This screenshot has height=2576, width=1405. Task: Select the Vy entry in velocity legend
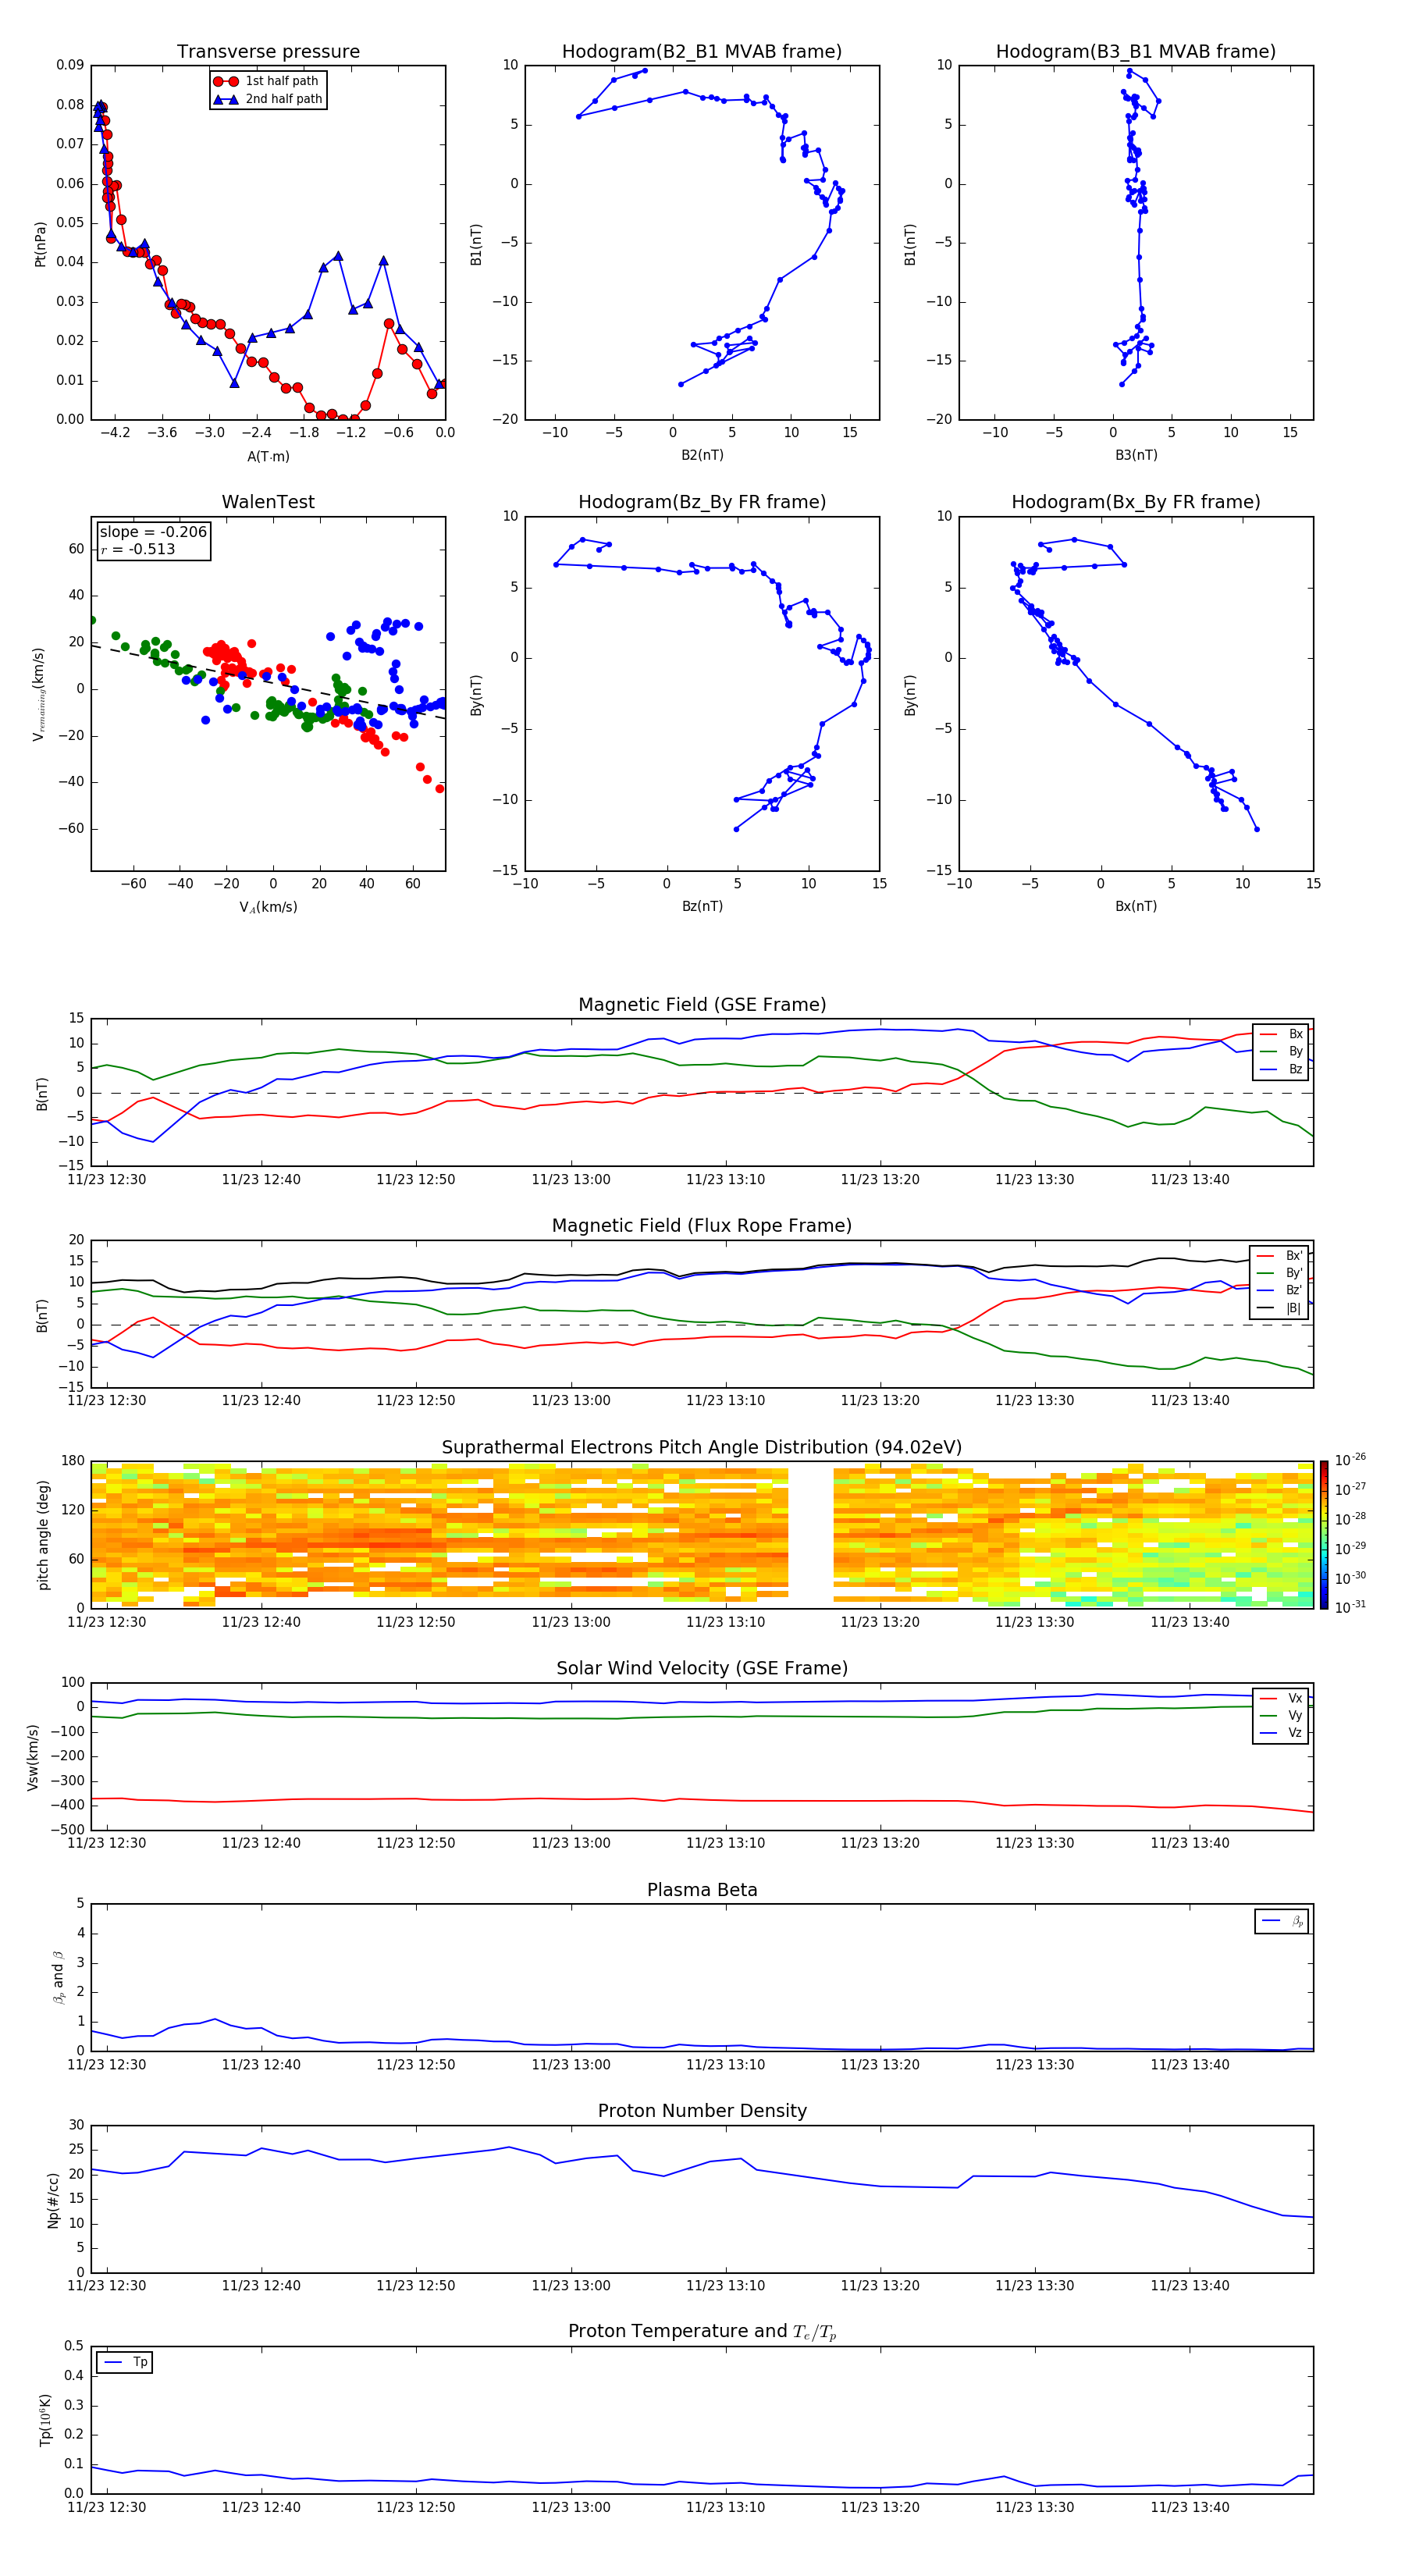coord(1282,1716)
